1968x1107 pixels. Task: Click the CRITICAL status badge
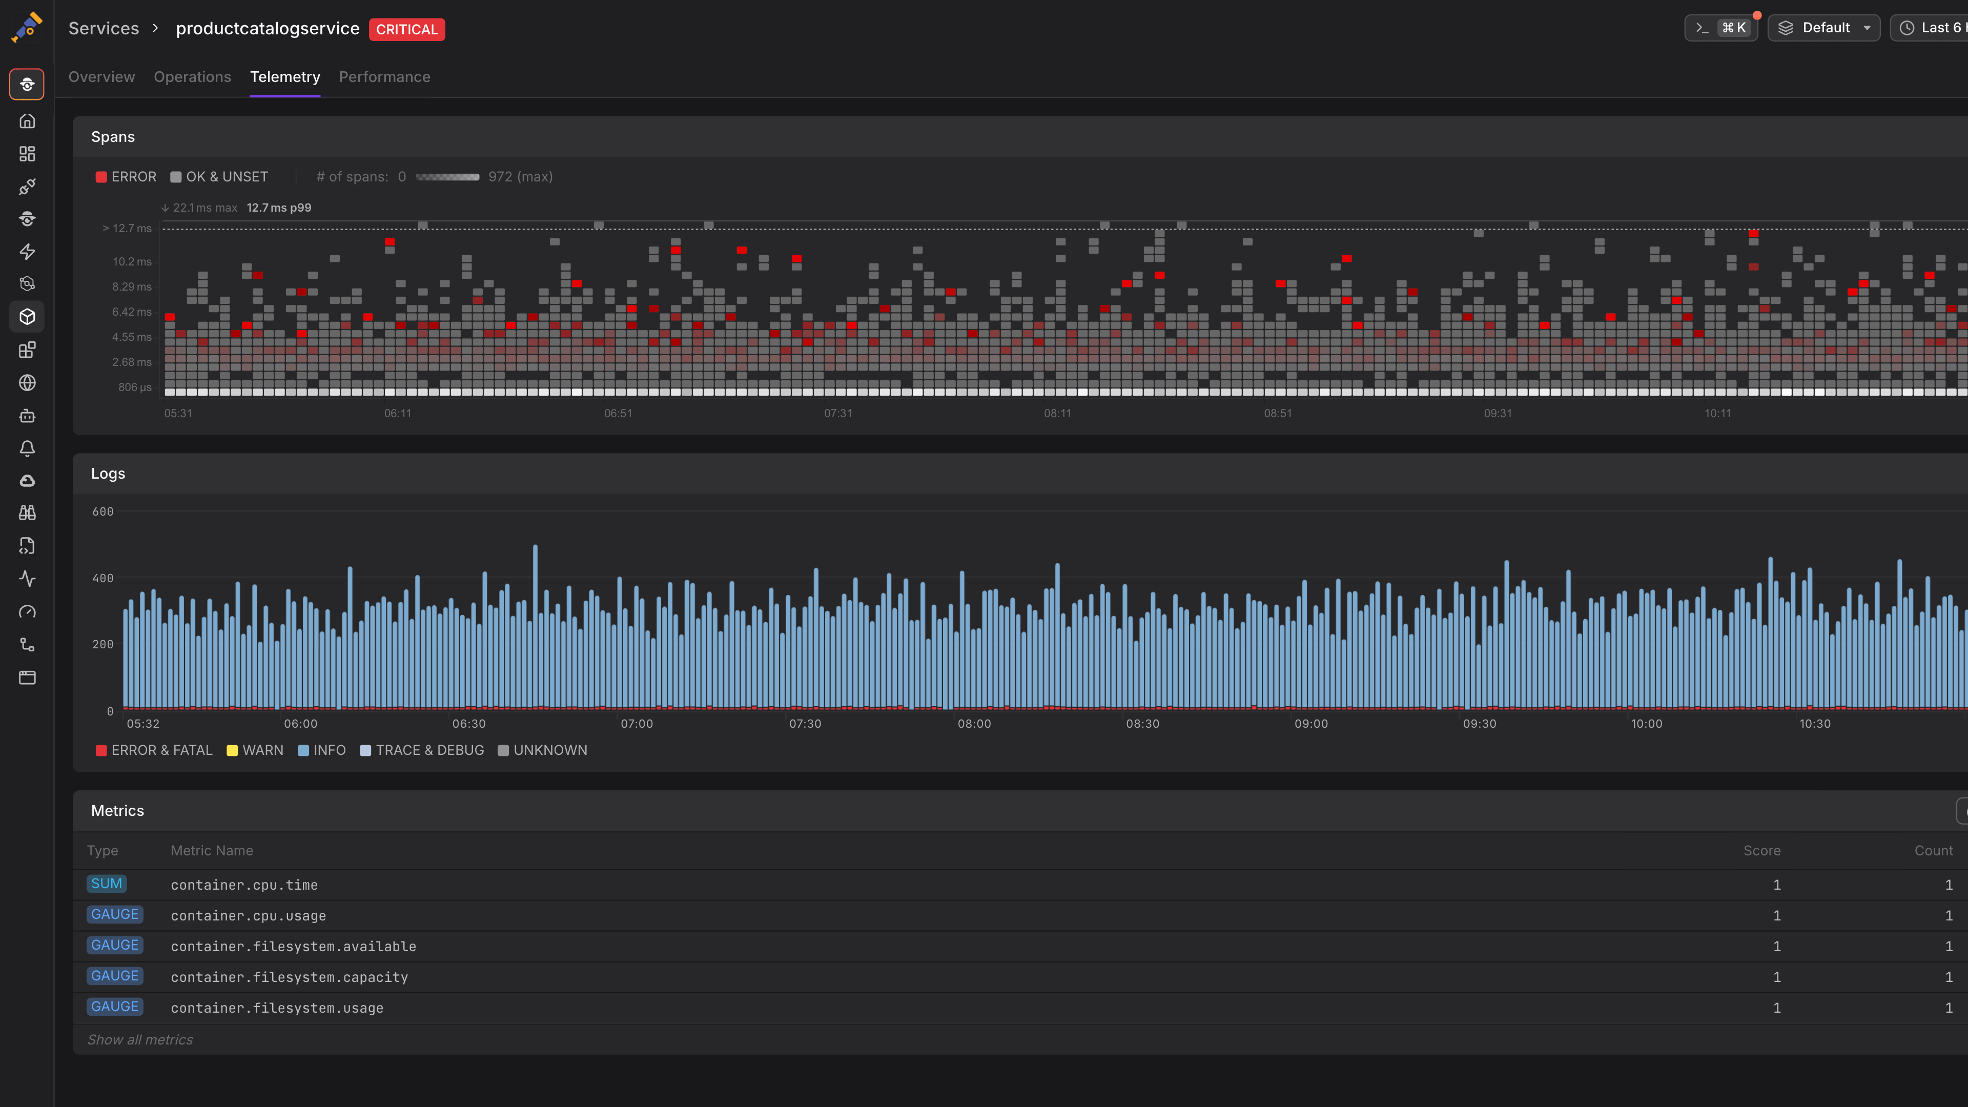tap(406, 29)
